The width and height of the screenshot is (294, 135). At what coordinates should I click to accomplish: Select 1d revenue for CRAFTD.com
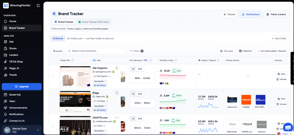133,119
